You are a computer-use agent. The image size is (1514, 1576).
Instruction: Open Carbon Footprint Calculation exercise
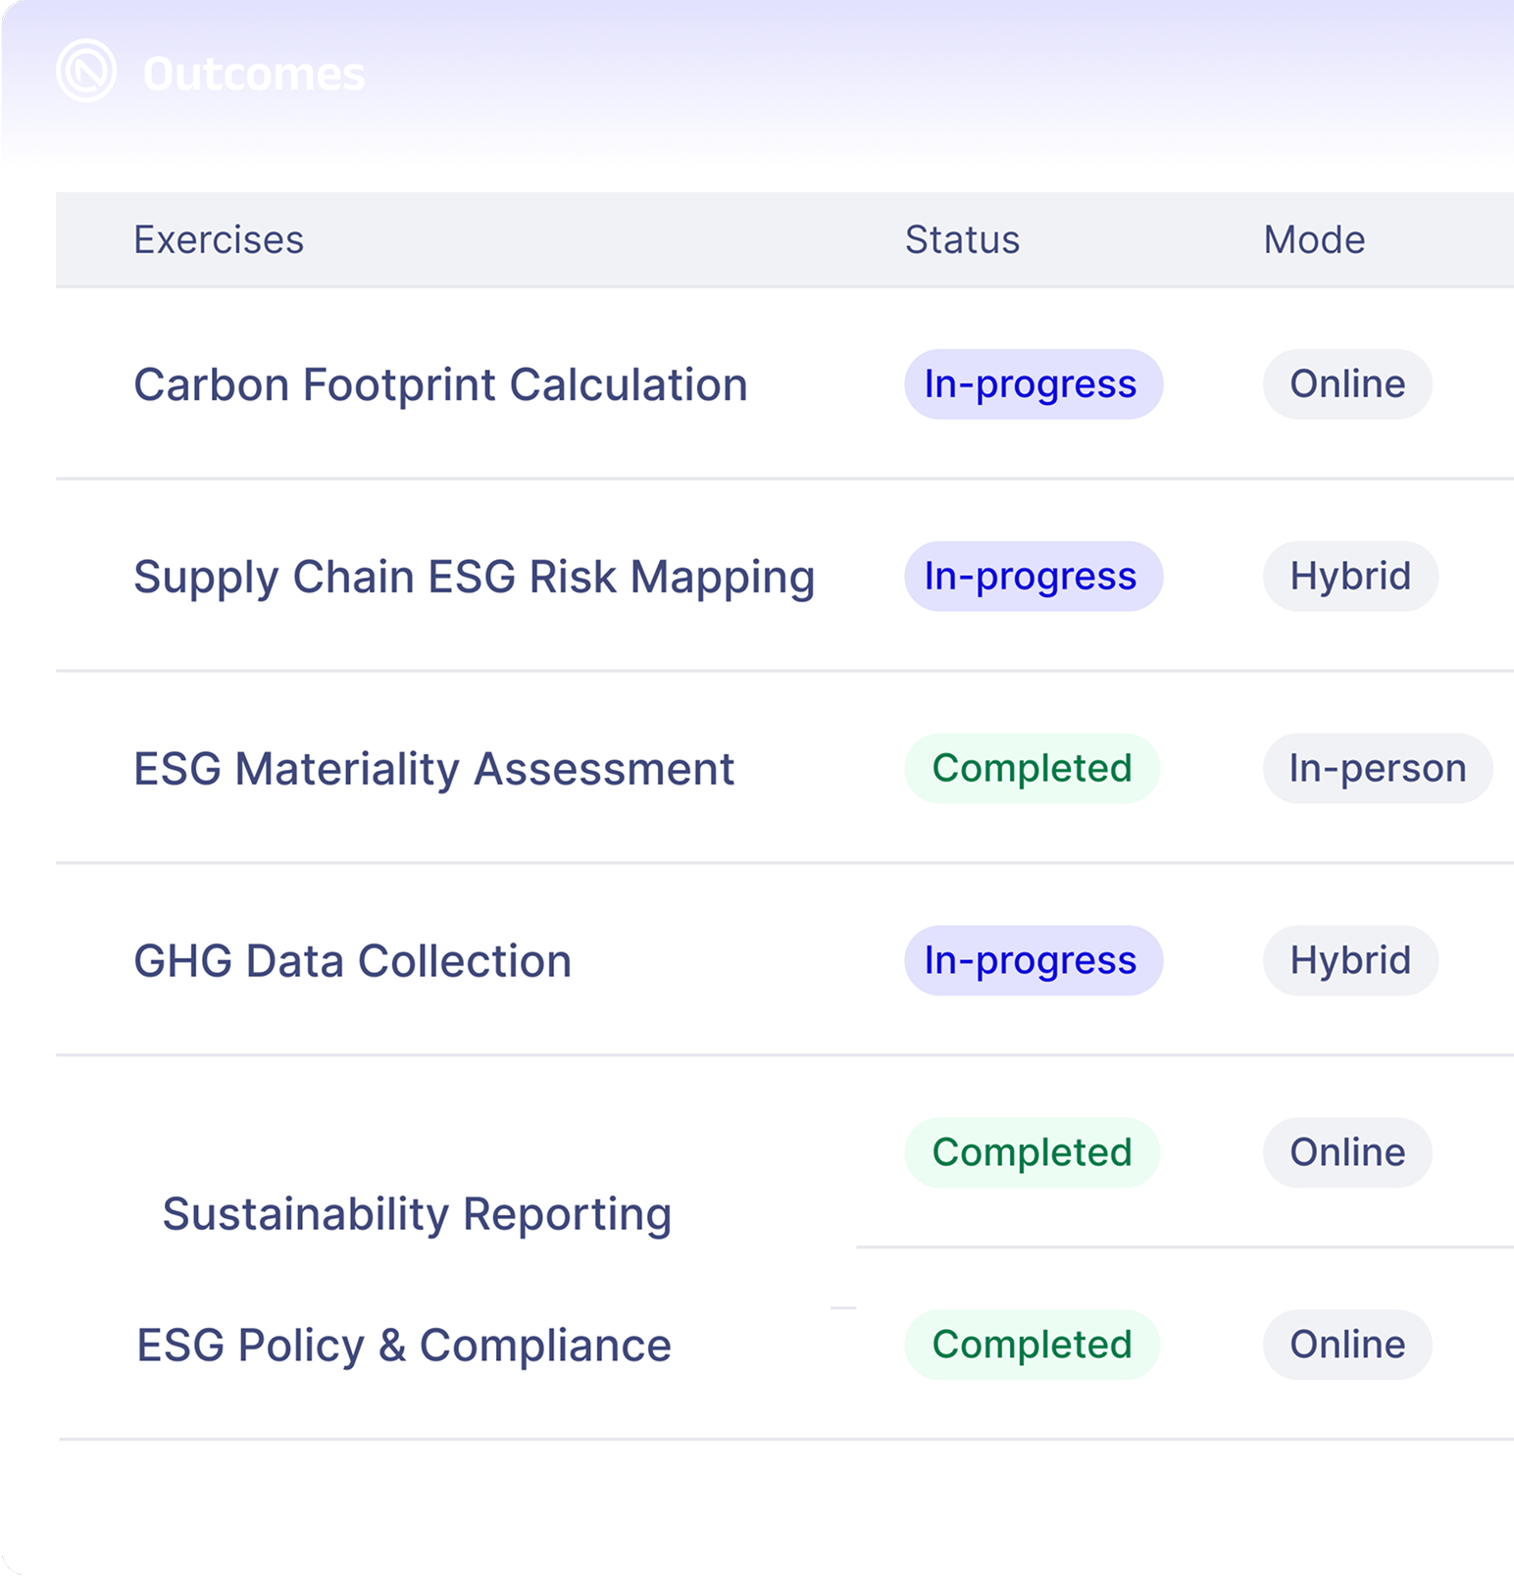pyautogui.click(x=440, y=384)
